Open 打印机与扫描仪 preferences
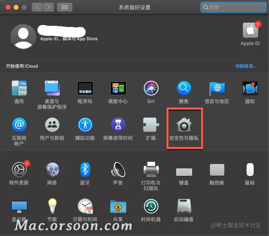Viewport: 269px width, 236px height. tap(151, 170)
